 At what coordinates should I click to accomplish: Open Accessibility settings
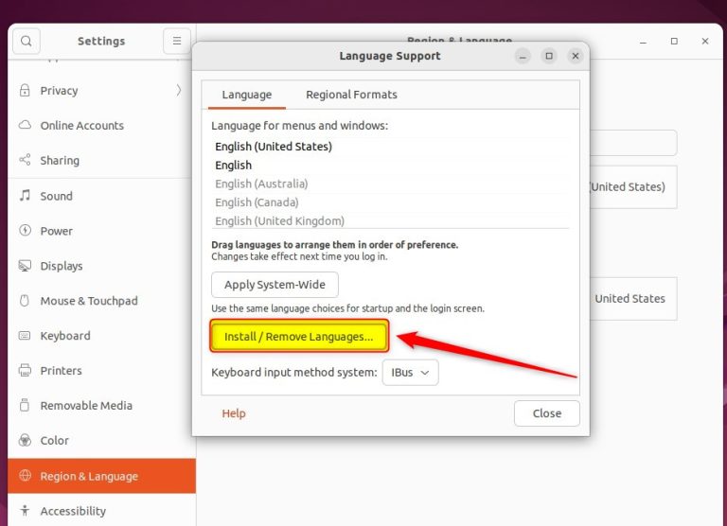101,510
